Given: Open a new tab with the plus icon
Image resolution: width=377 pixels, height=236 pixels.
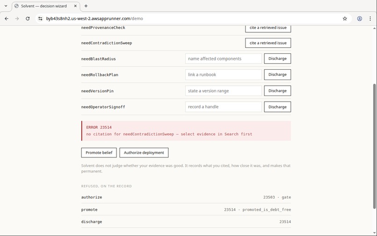Looking at the screenshot, I should click(86, 6).
